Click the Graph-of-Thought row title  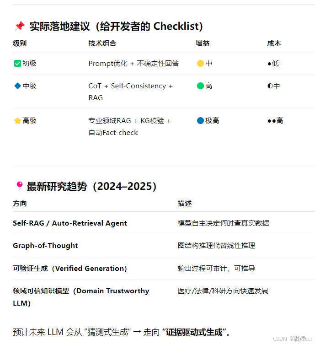click(x=45, y=246)
